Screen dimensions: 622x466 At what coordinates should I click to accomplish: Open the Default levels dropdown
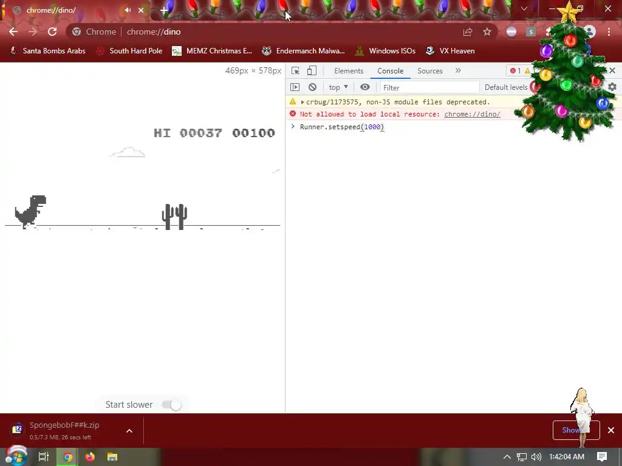click(506, 87)
